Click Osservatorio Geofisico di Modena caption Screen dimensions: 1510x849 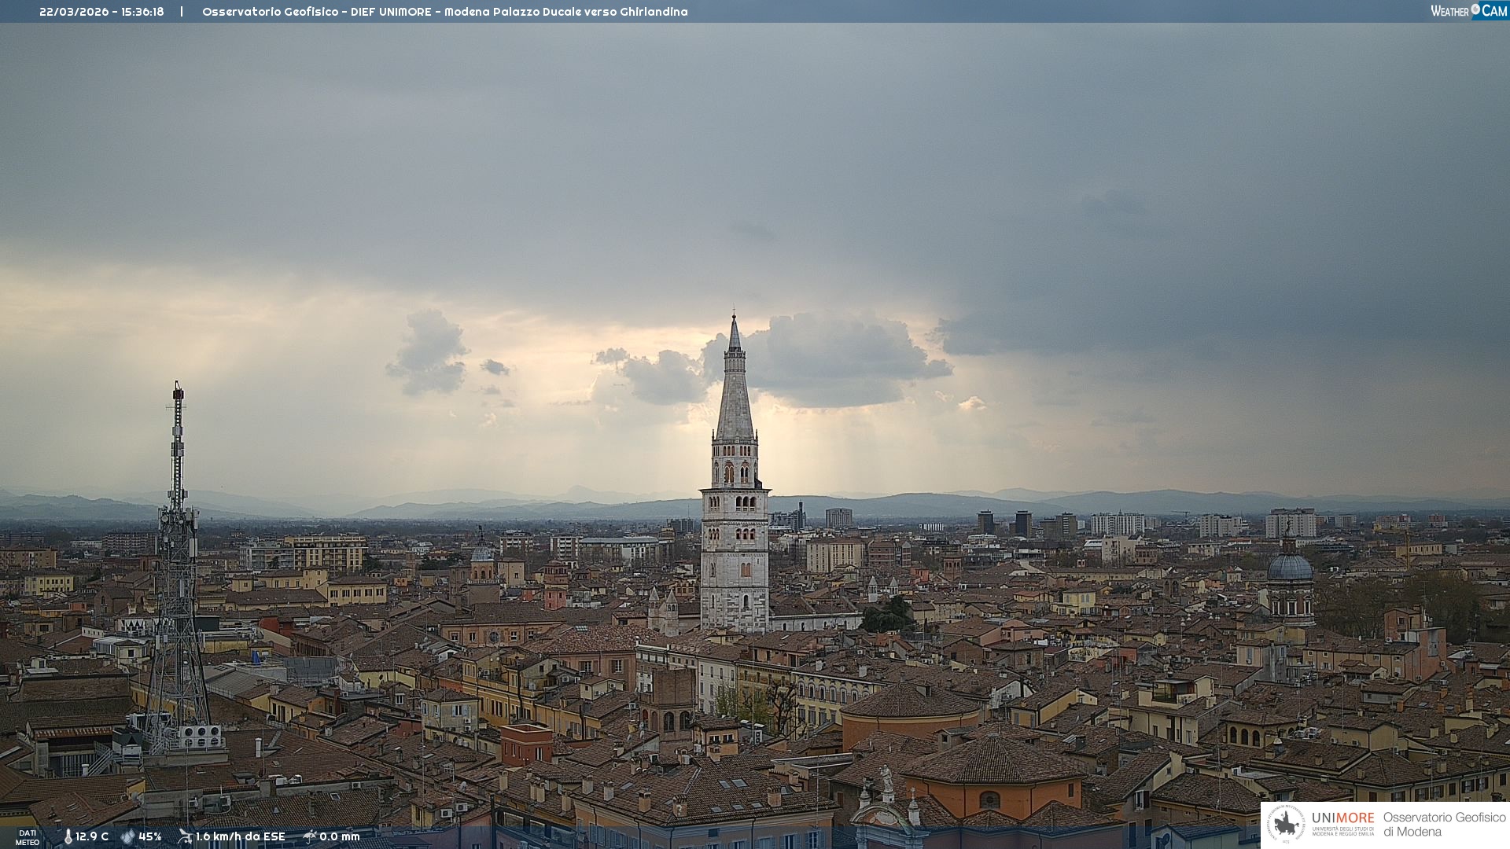point(1444,825)
